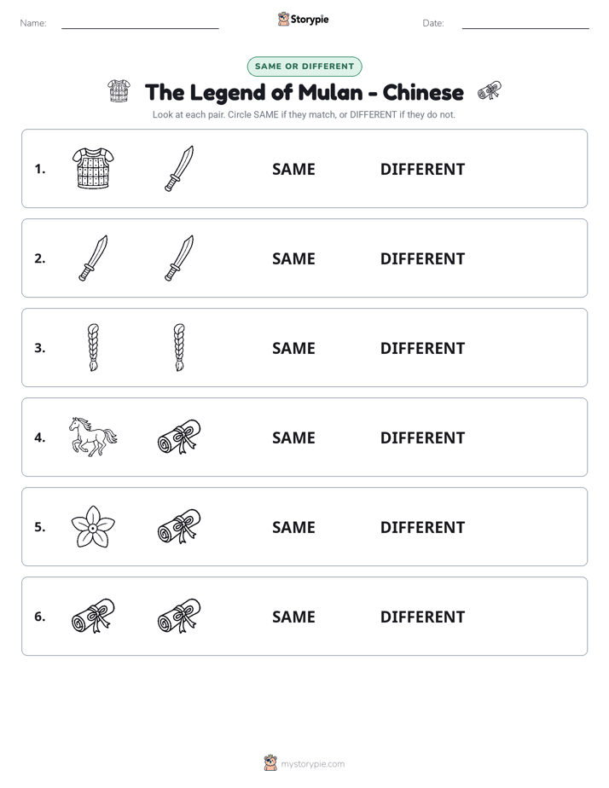Click the scroll icon beside the horse
Image resolution: width=609 pixels, height=788 pixels.
tap(179, 437)
